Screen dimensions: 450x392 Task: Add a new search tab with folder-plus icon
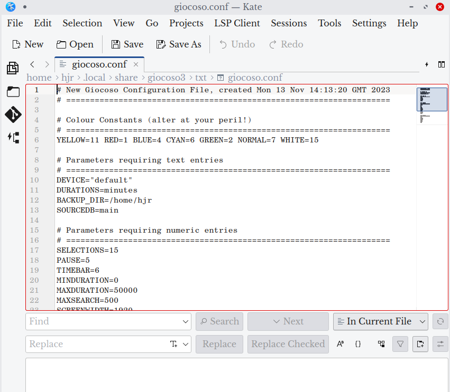pos(420,343)
